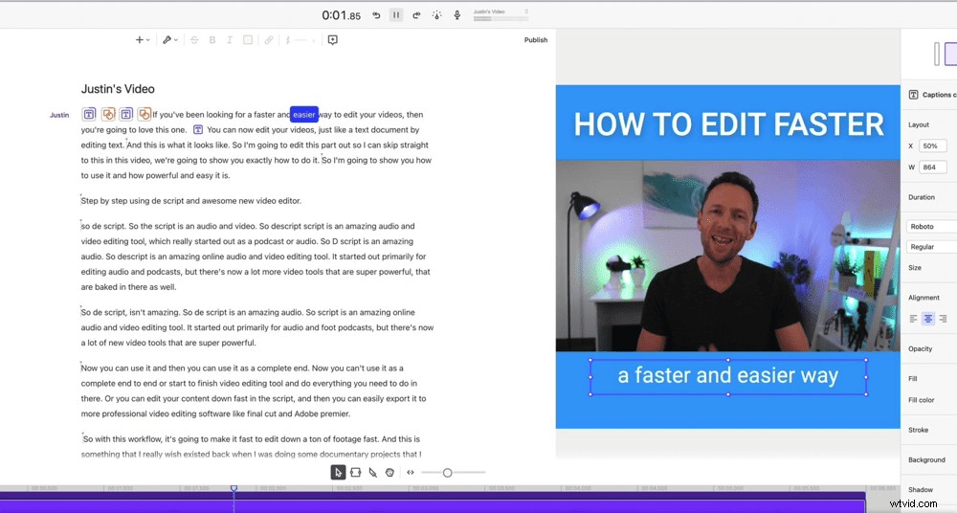Click the undo arrow icon
The width and height of the screenshot is (957, 513).
pyautogui.click(x=376, y=15)
